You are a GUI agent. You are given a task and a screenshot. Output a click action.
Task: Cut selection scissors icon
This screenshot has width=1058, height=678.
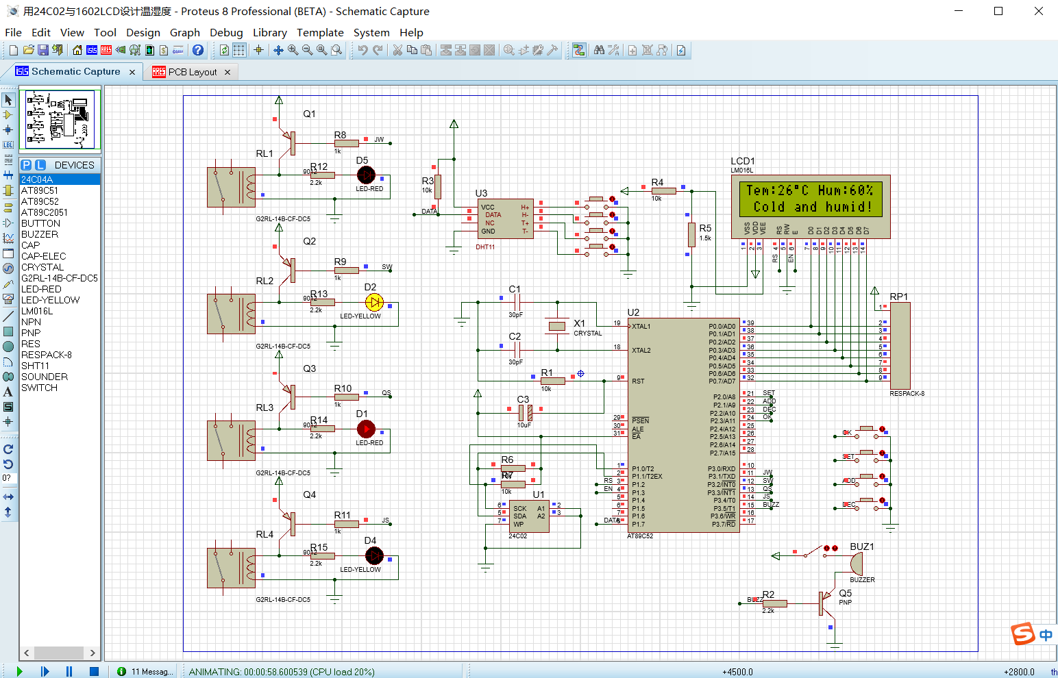click(x=397, y=50)
